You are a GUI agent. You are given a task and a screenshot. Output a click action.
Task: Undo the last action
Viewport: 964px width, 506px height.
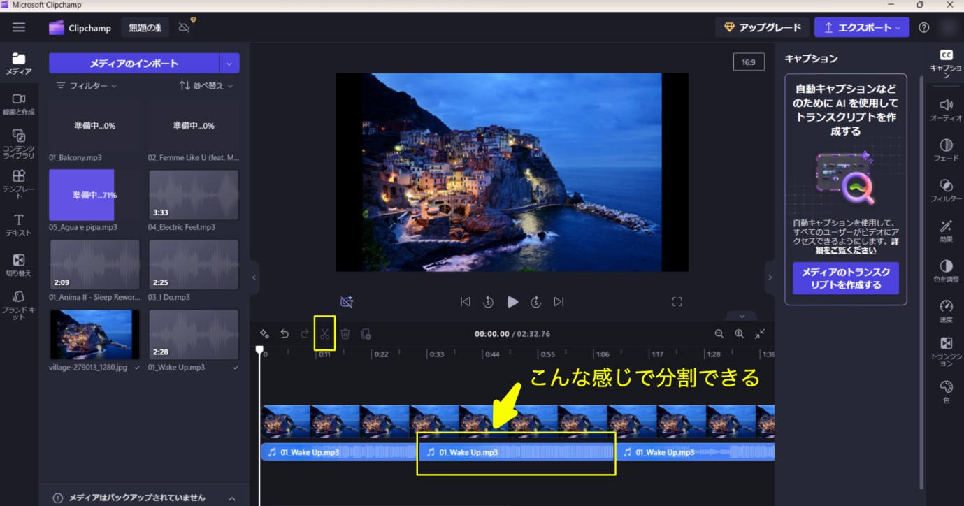pos(285,334)
